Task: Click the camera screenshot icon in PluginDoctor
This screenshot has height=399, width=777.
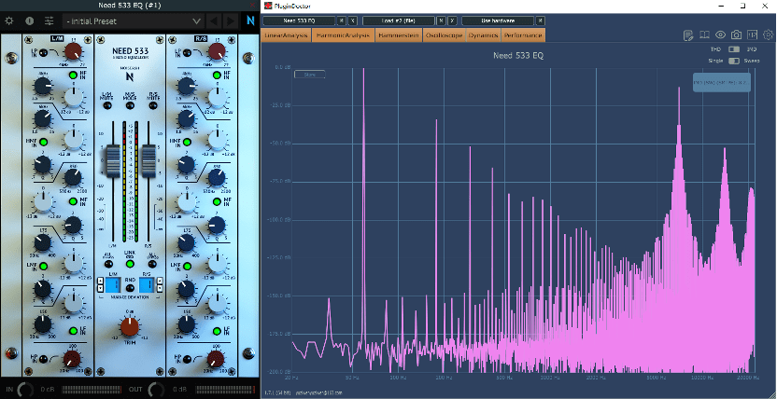Action: [x=737, y=35]
